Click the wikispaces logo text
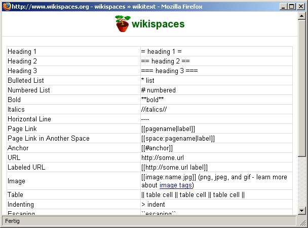The width and height of the screenshot is (308, 228). coord(158,24)
